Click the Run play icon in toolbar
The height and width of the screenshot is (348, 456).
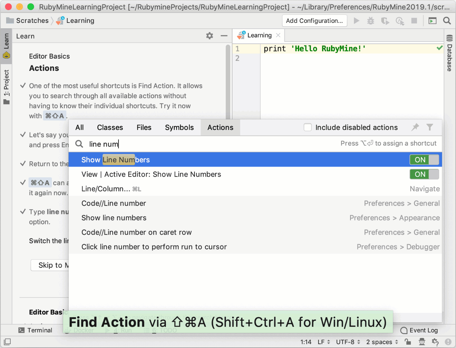tap(356, 21)
